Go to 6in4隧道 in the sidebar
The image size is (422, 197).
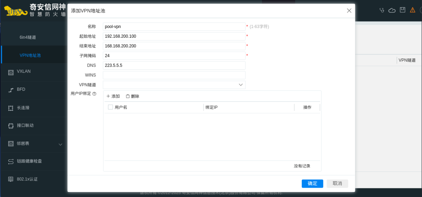point(28,37)
